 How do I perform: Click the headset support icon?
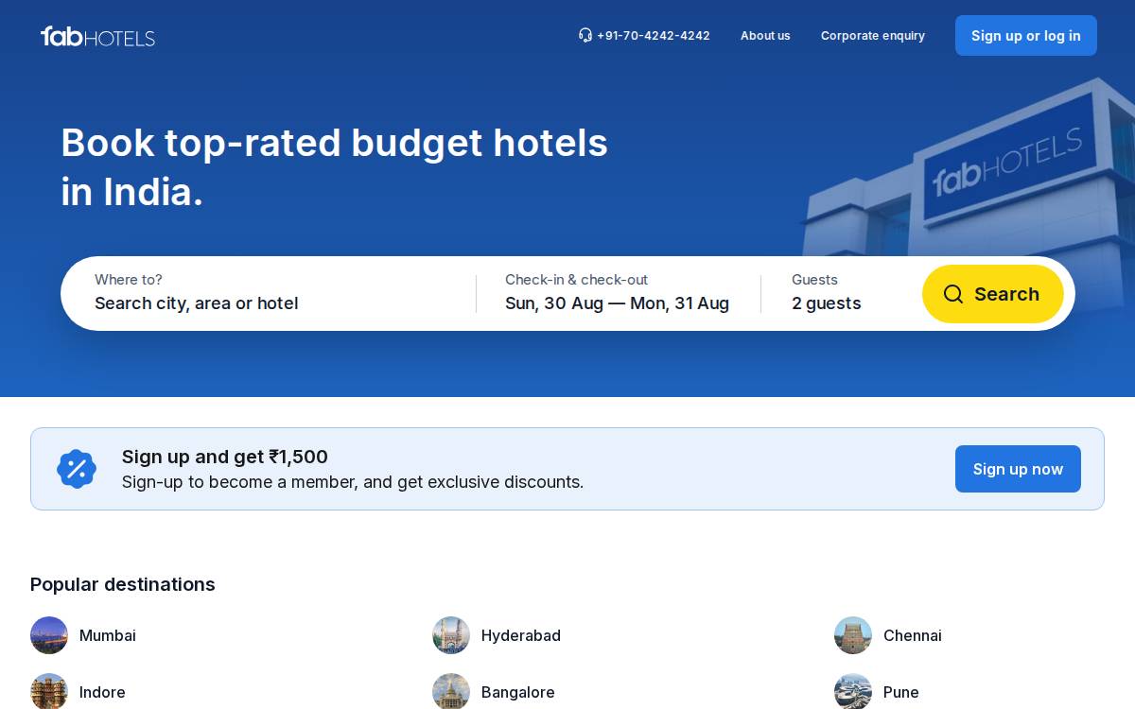[585, 35]
